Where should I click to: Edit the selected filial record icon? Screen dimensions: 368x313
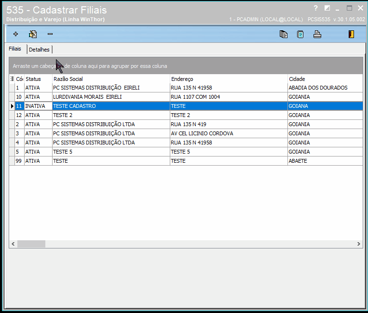pyautogui.click(x=33, y=34)
